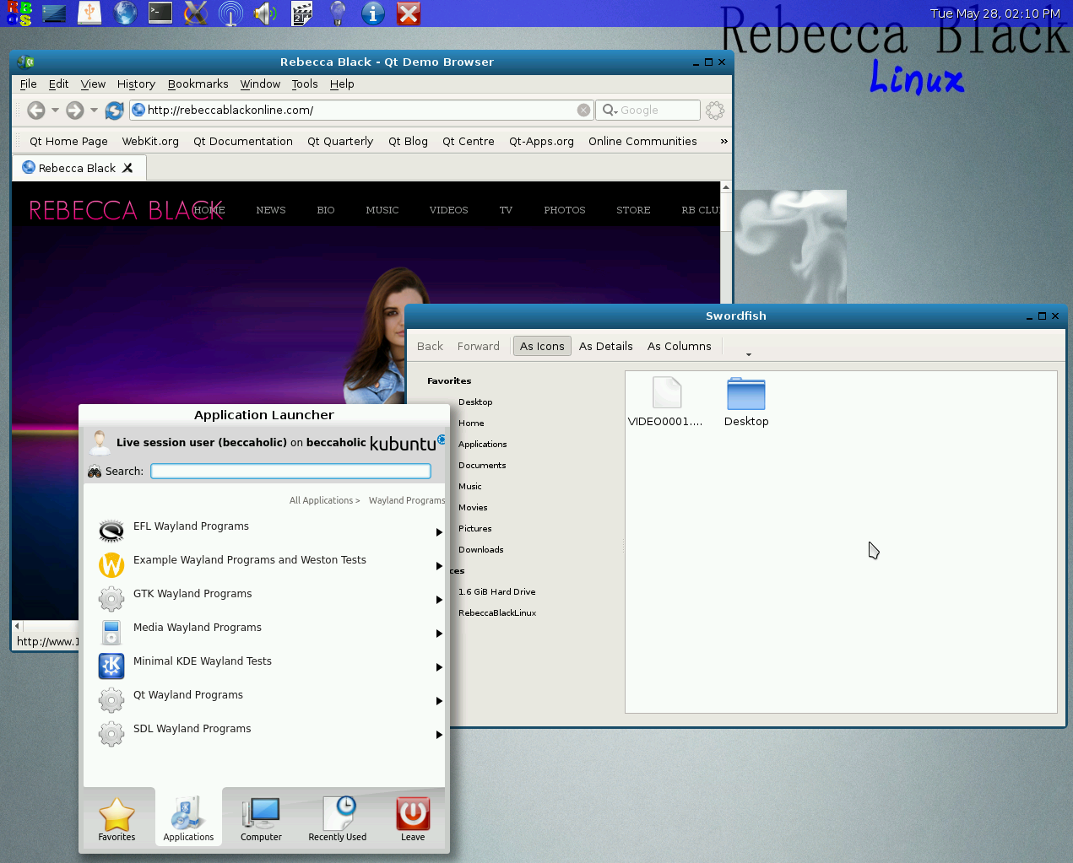Click the browser reload button

click(115, 111)
